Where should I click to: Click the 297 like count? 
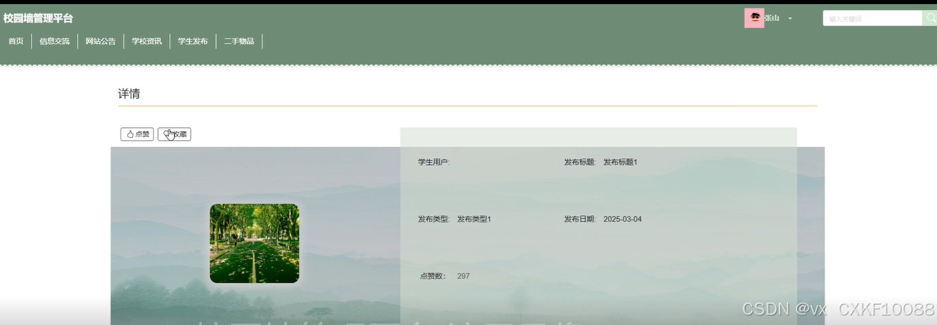pos(463,276)
